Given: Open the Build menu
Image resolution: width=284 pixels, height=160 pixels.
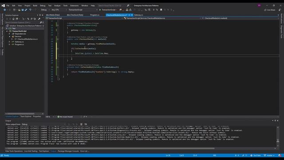Looking at the screenshot, I should [35, 6].
